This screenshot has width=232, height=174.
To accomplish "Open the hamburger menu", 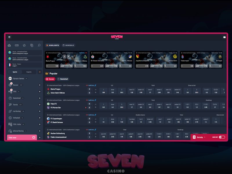I will click(9, 37).
